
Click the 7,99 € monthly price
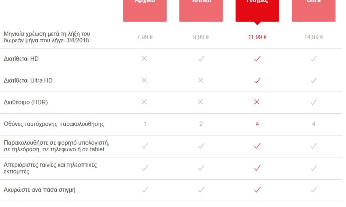point(144,37)
